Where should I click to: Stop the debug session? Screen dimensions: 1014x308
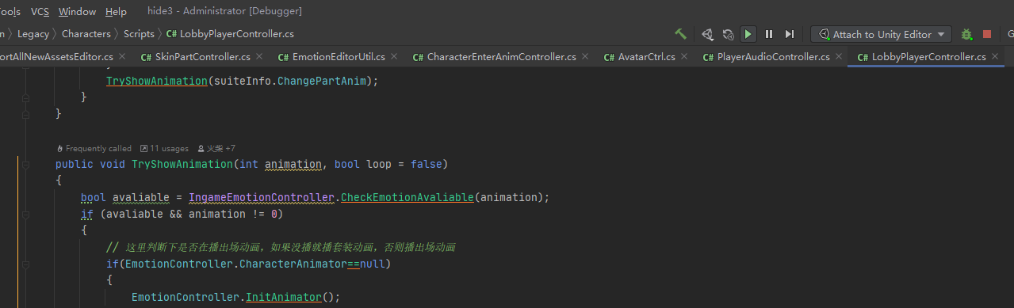coord(987,34)
